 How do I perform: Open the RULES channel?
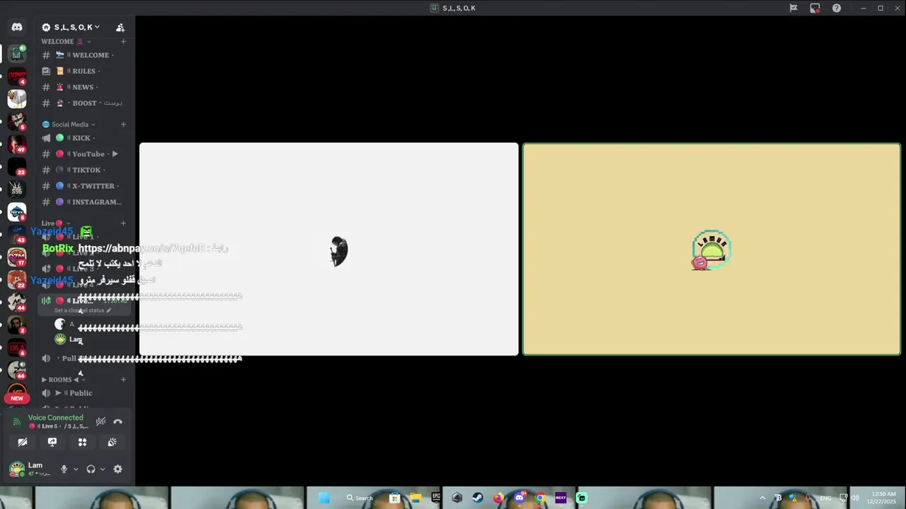[84, 71]
